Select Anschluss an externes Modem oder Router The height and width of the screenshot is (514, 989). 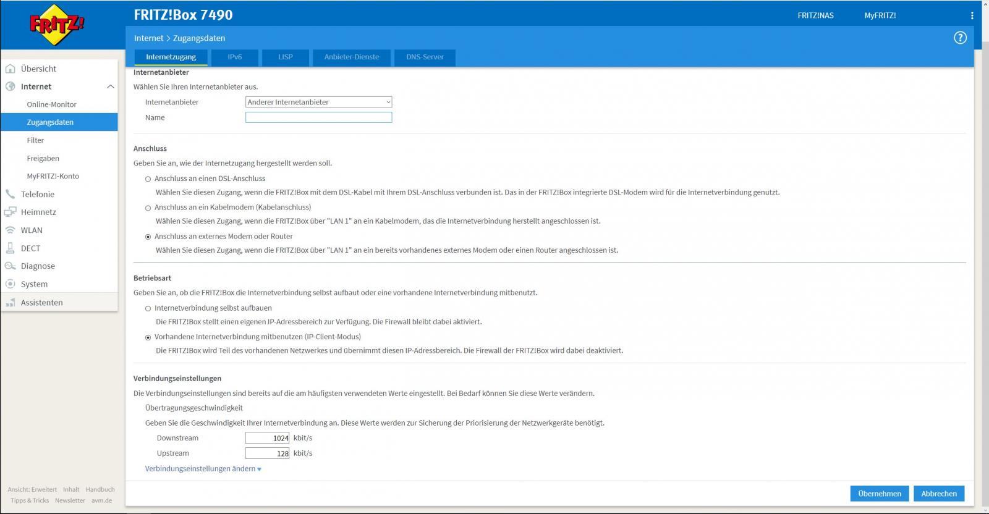pyautogui.click(x=148, y=237)
